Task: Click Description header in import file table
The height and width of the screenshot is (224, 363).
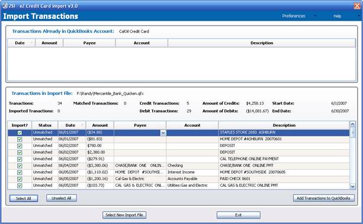Action: [284, 125]
